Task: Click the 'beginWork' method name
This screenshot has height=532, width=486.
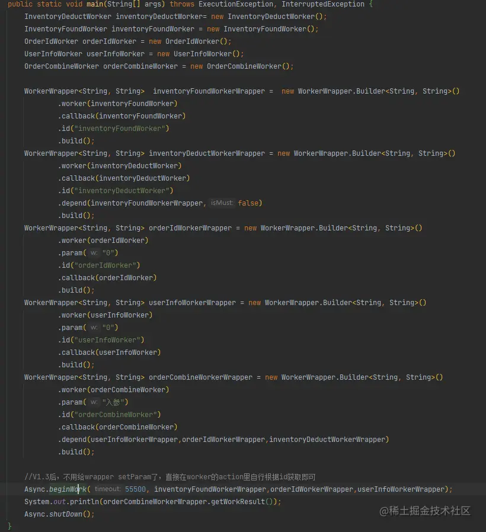Action: click(x=68, y=489)
